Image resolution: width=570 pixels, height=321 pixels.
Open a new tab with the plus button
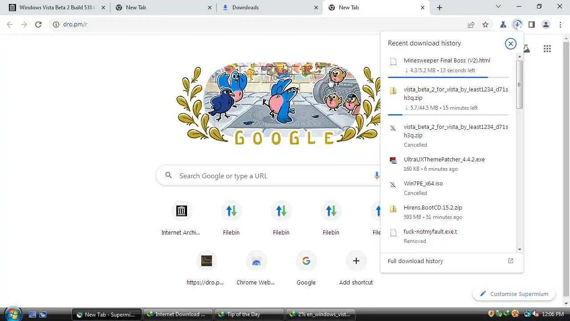440,8
